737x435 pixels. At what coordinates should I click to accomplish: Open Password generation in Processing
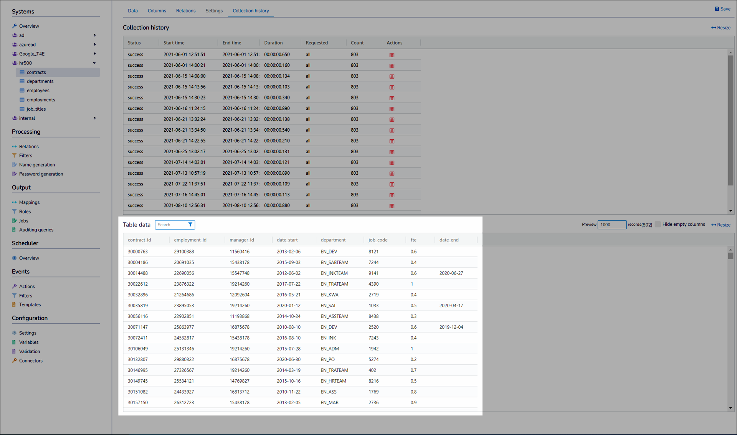pyautogui.click(x=41, y=174)
